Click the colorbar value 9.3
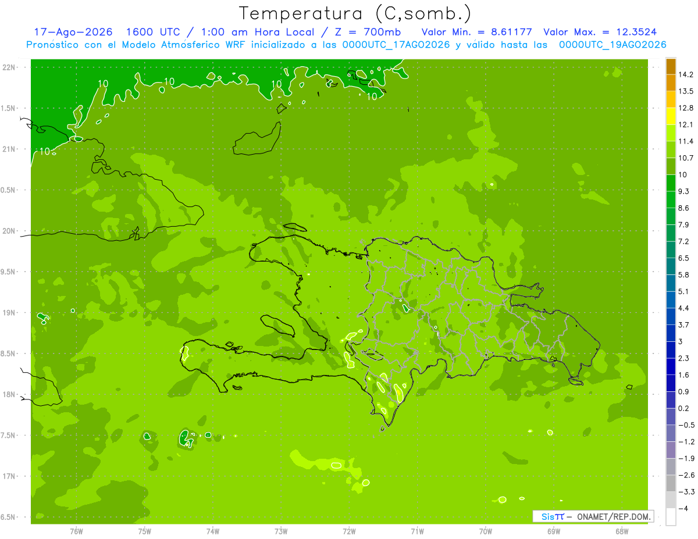Screen dimensions: 698x539 click(x=684, y=191)
